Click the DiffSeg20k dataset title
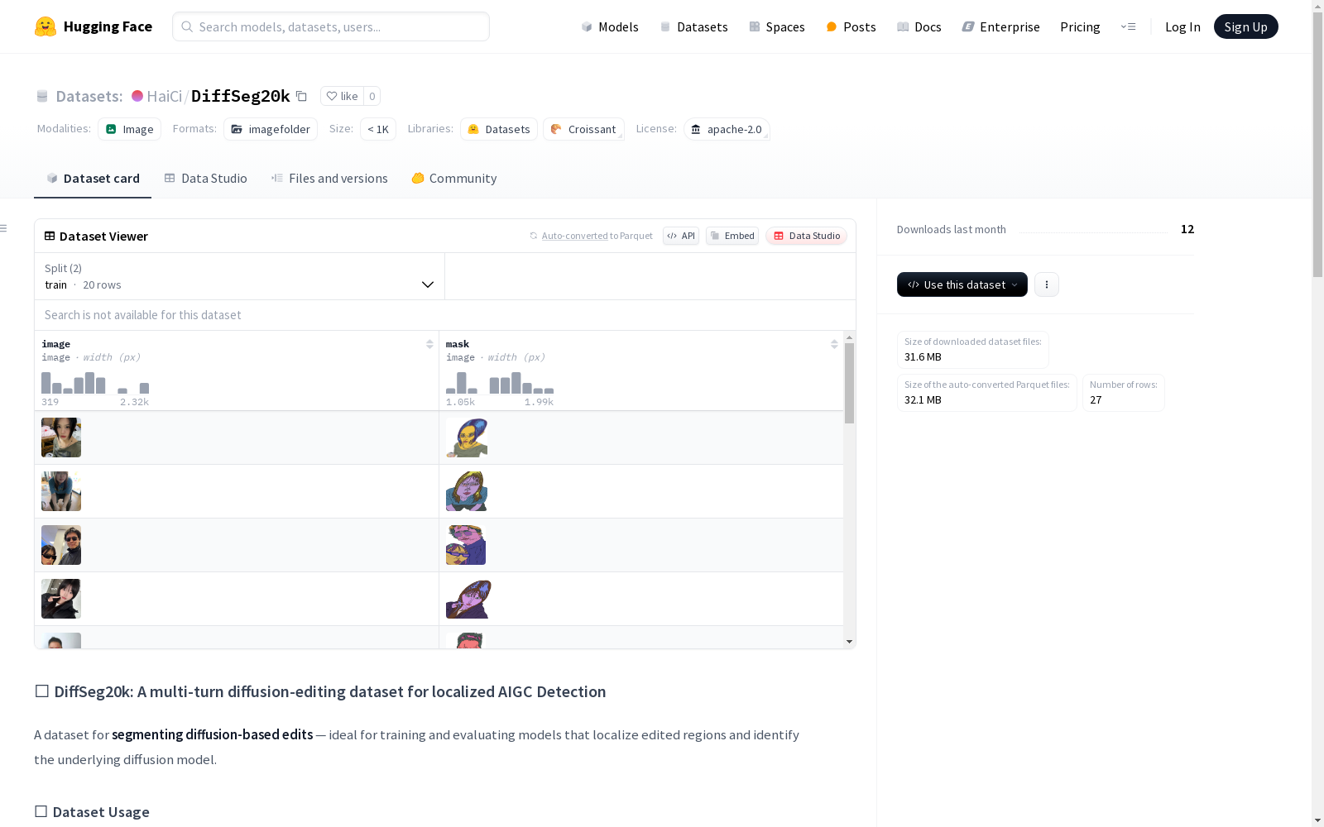This screenshot has width=1324, height=827. click(x=241, y=96)
